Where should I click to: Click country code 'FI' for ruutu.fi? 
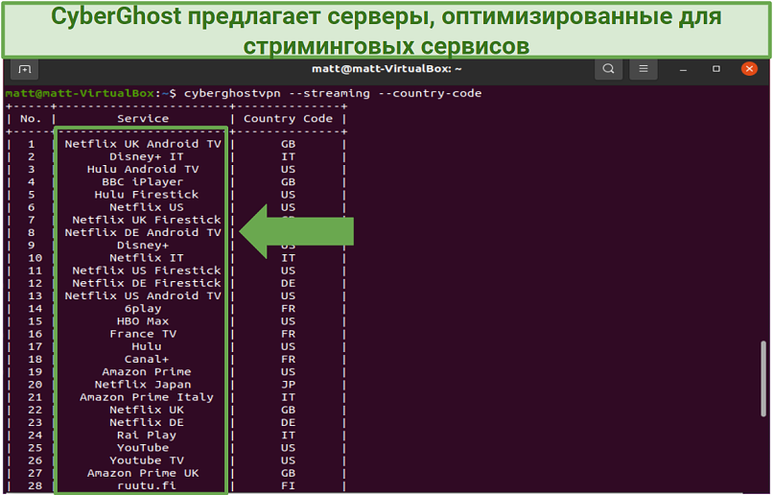click(288, 485)
